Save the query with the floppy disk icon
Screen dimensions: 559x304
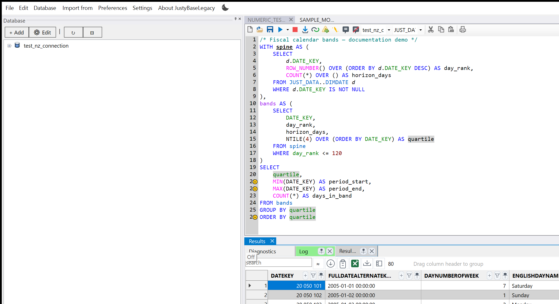(270, 30)
